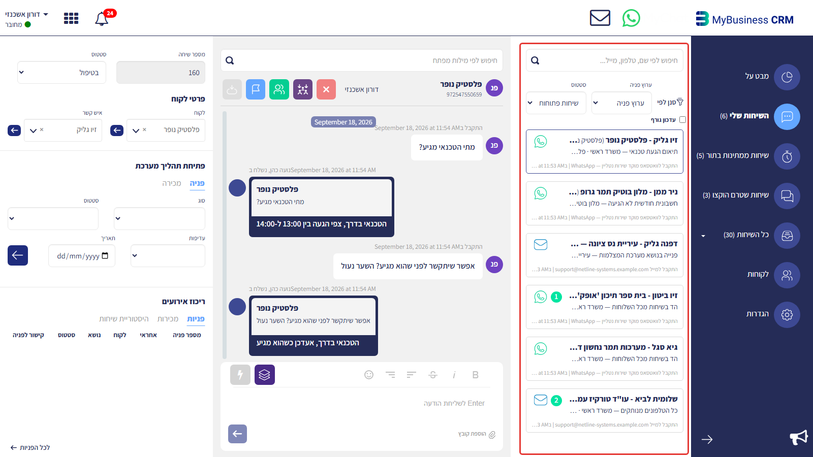The width and height of the screenshot is (813, 457).
Task: Go to כל הפניות link
Action: click(x=30, y=447)
